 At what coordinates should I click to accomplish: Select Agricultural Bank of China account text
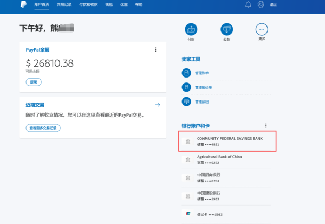point(219,157)
